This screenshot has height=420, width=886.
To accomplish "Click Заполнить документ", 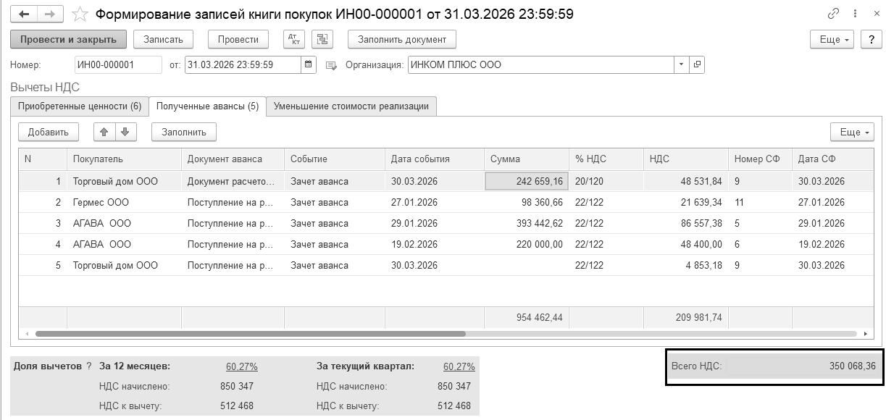I will click(x=401, y=39).
